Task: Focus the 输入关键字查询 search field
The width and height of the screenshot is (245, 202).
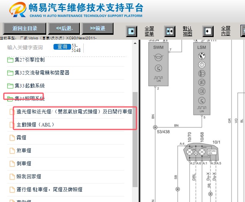Action: click(x=25, y=47)
